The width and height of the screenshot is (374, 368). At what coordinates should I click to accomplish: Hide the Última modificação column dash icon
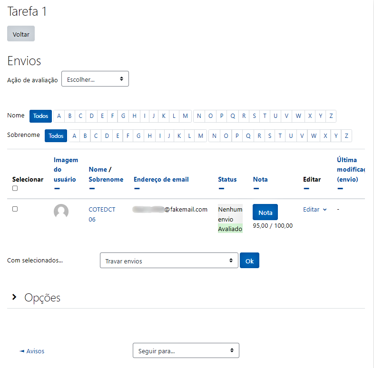[x=340, y=189]
